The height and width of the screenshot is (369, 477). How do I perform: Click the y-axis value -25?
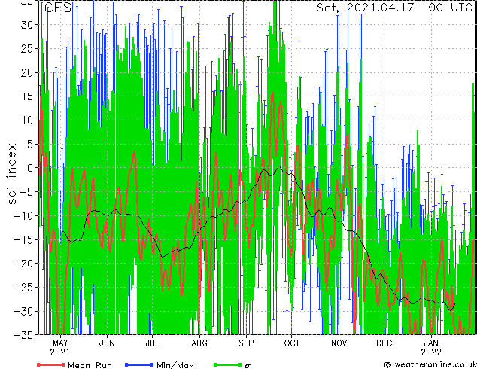pos(24,288)
